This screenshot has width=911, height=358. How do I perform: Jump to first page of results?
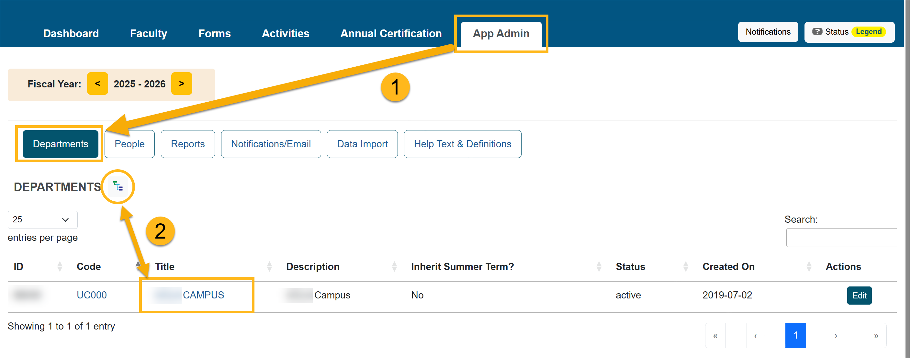(x=715, y=335)
